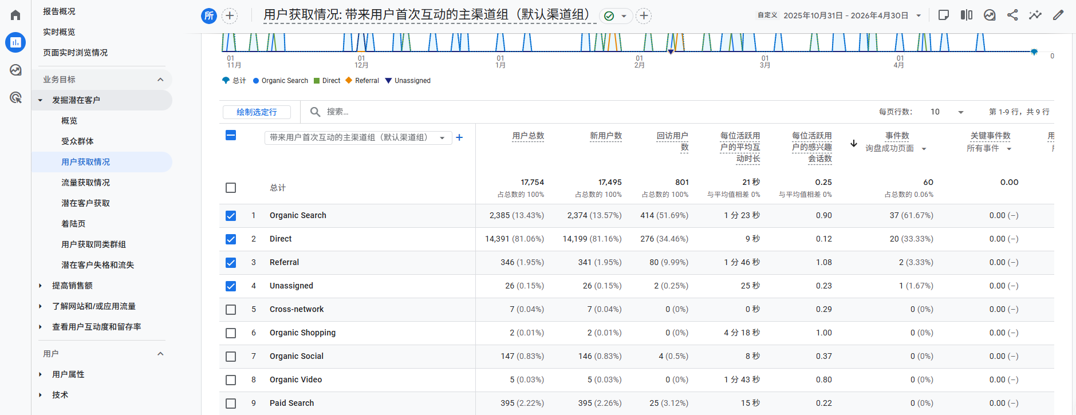Uncheck the Direct row checkbox
Screen dimensions: 1076x415
click(x=231, y=239)
